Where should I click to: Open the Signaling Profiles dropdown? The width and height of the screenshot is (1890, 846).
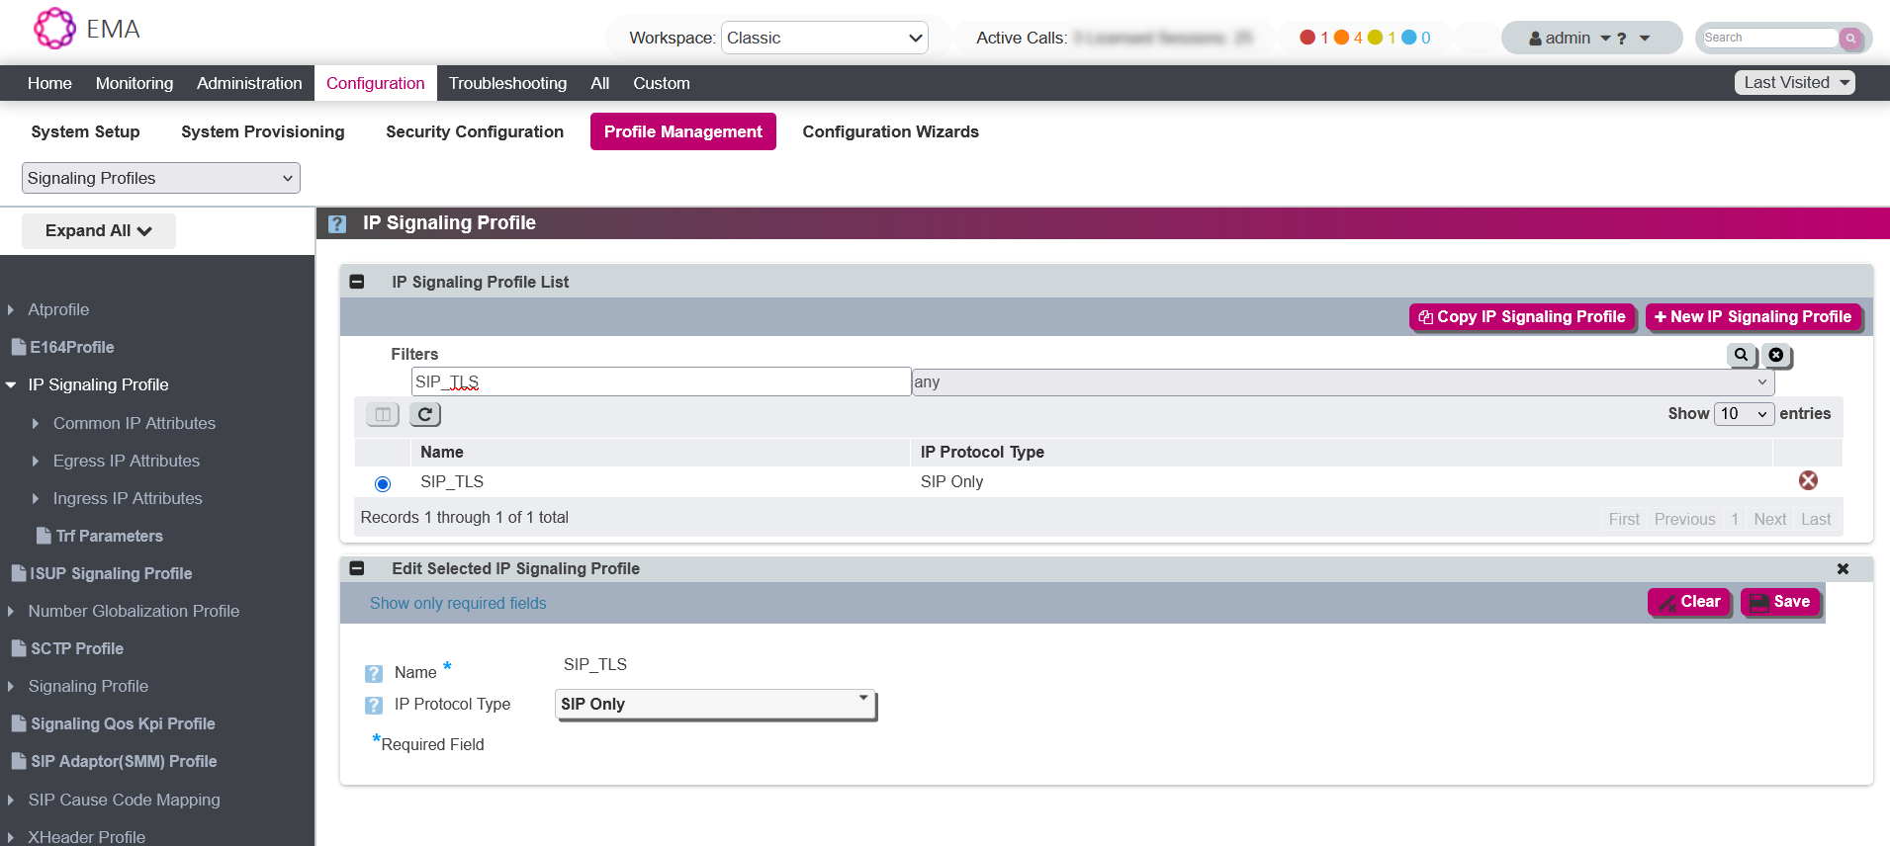(160, 179)
